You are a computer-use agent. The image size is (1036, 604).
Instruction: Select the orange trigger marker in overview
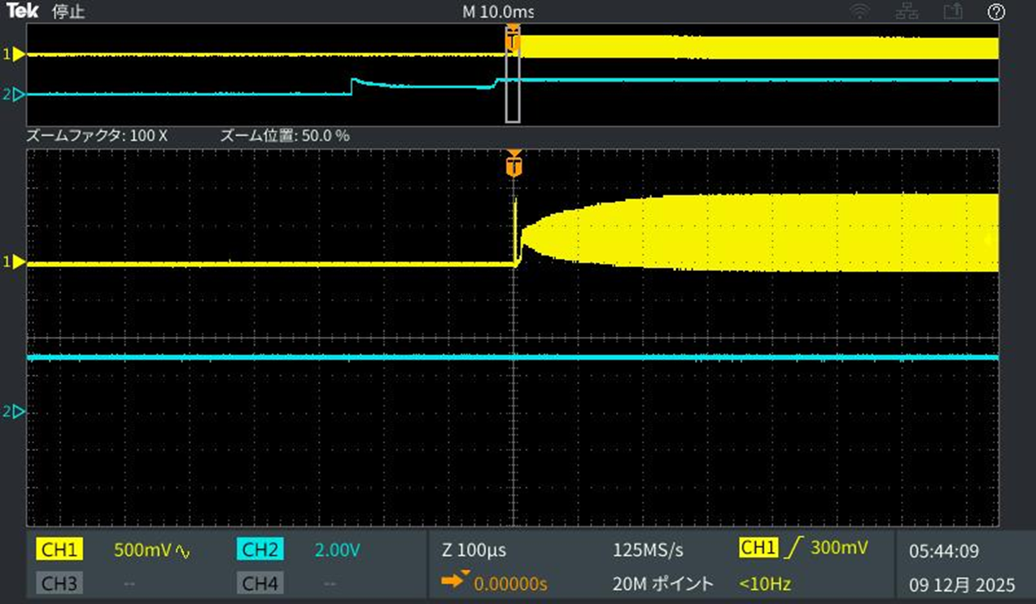[513, 38]
